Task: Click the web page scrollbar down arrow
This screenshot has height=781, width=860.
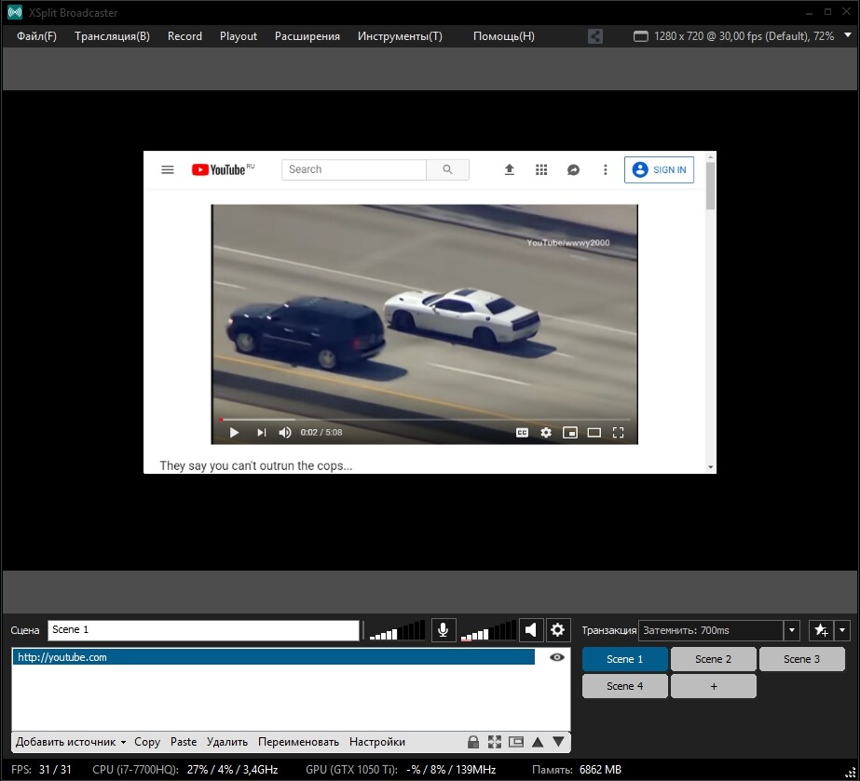Action: tap(710, 467)
